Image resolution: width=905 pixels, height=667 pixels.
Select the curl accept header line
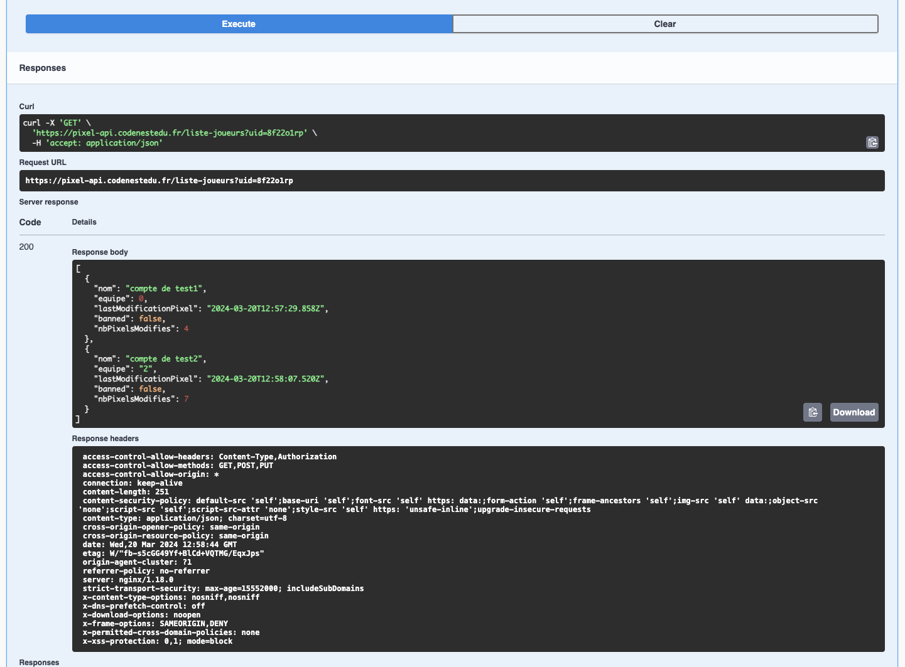(97, 143)
